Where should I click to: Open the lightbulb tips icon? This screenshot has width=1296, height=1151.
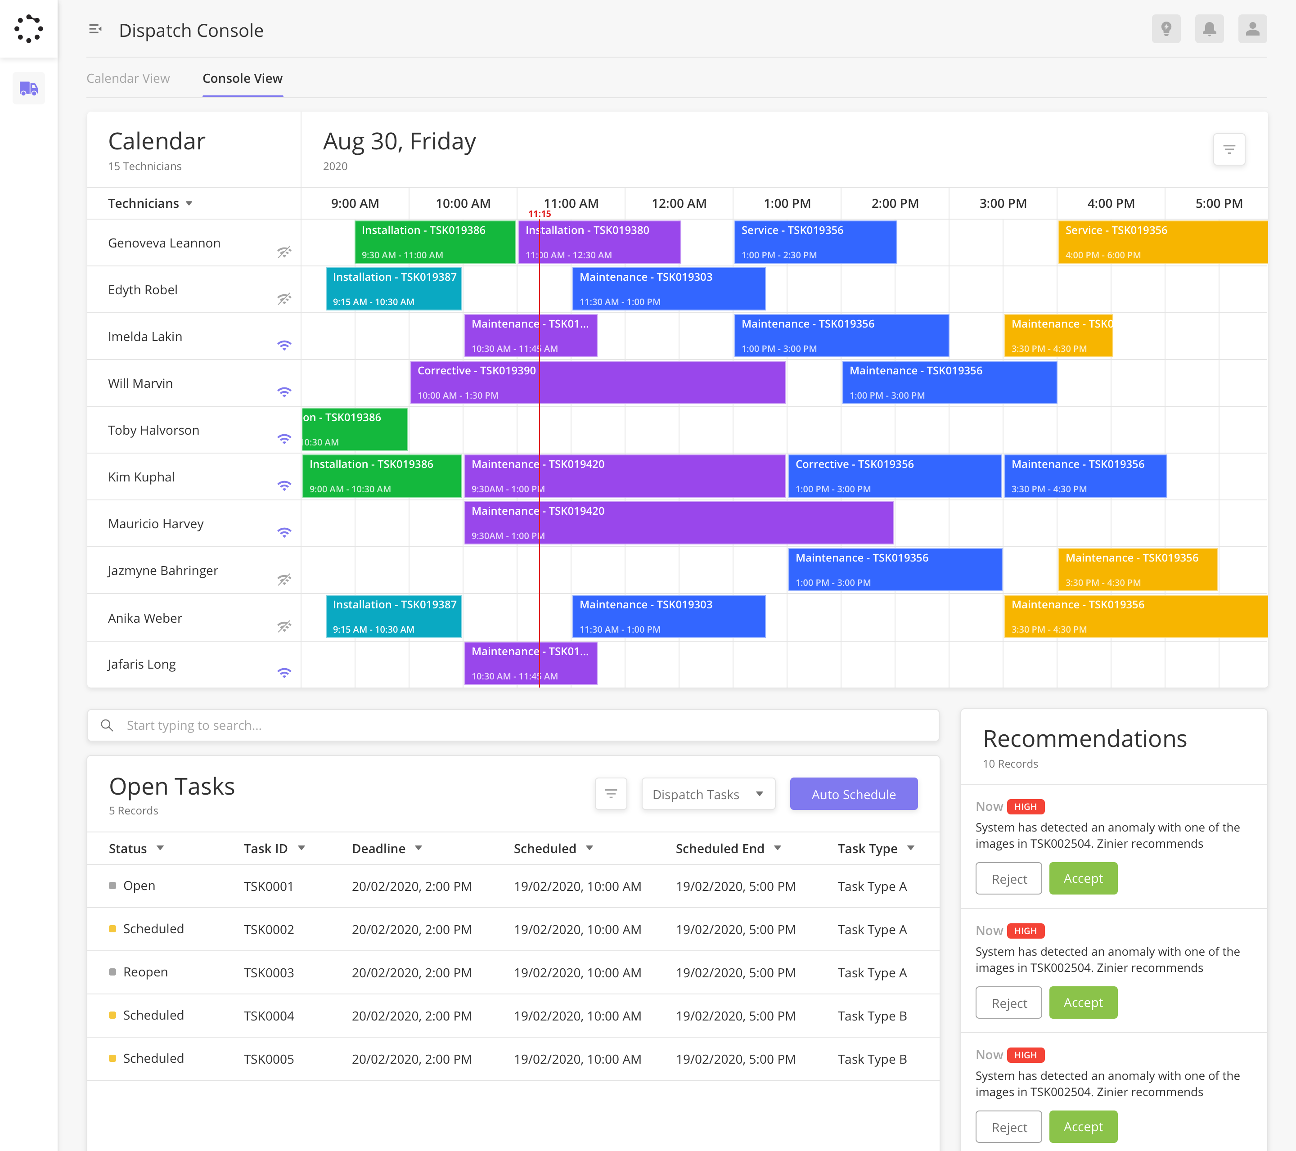click(1166, 29)
